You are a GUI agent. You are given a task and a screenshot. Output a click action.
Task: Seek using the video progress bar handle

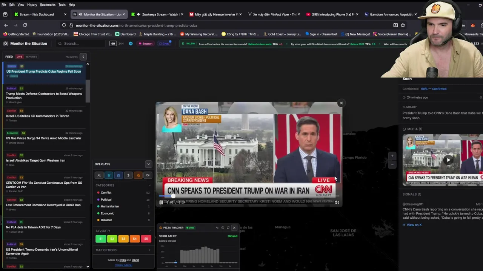click(173, 196)
